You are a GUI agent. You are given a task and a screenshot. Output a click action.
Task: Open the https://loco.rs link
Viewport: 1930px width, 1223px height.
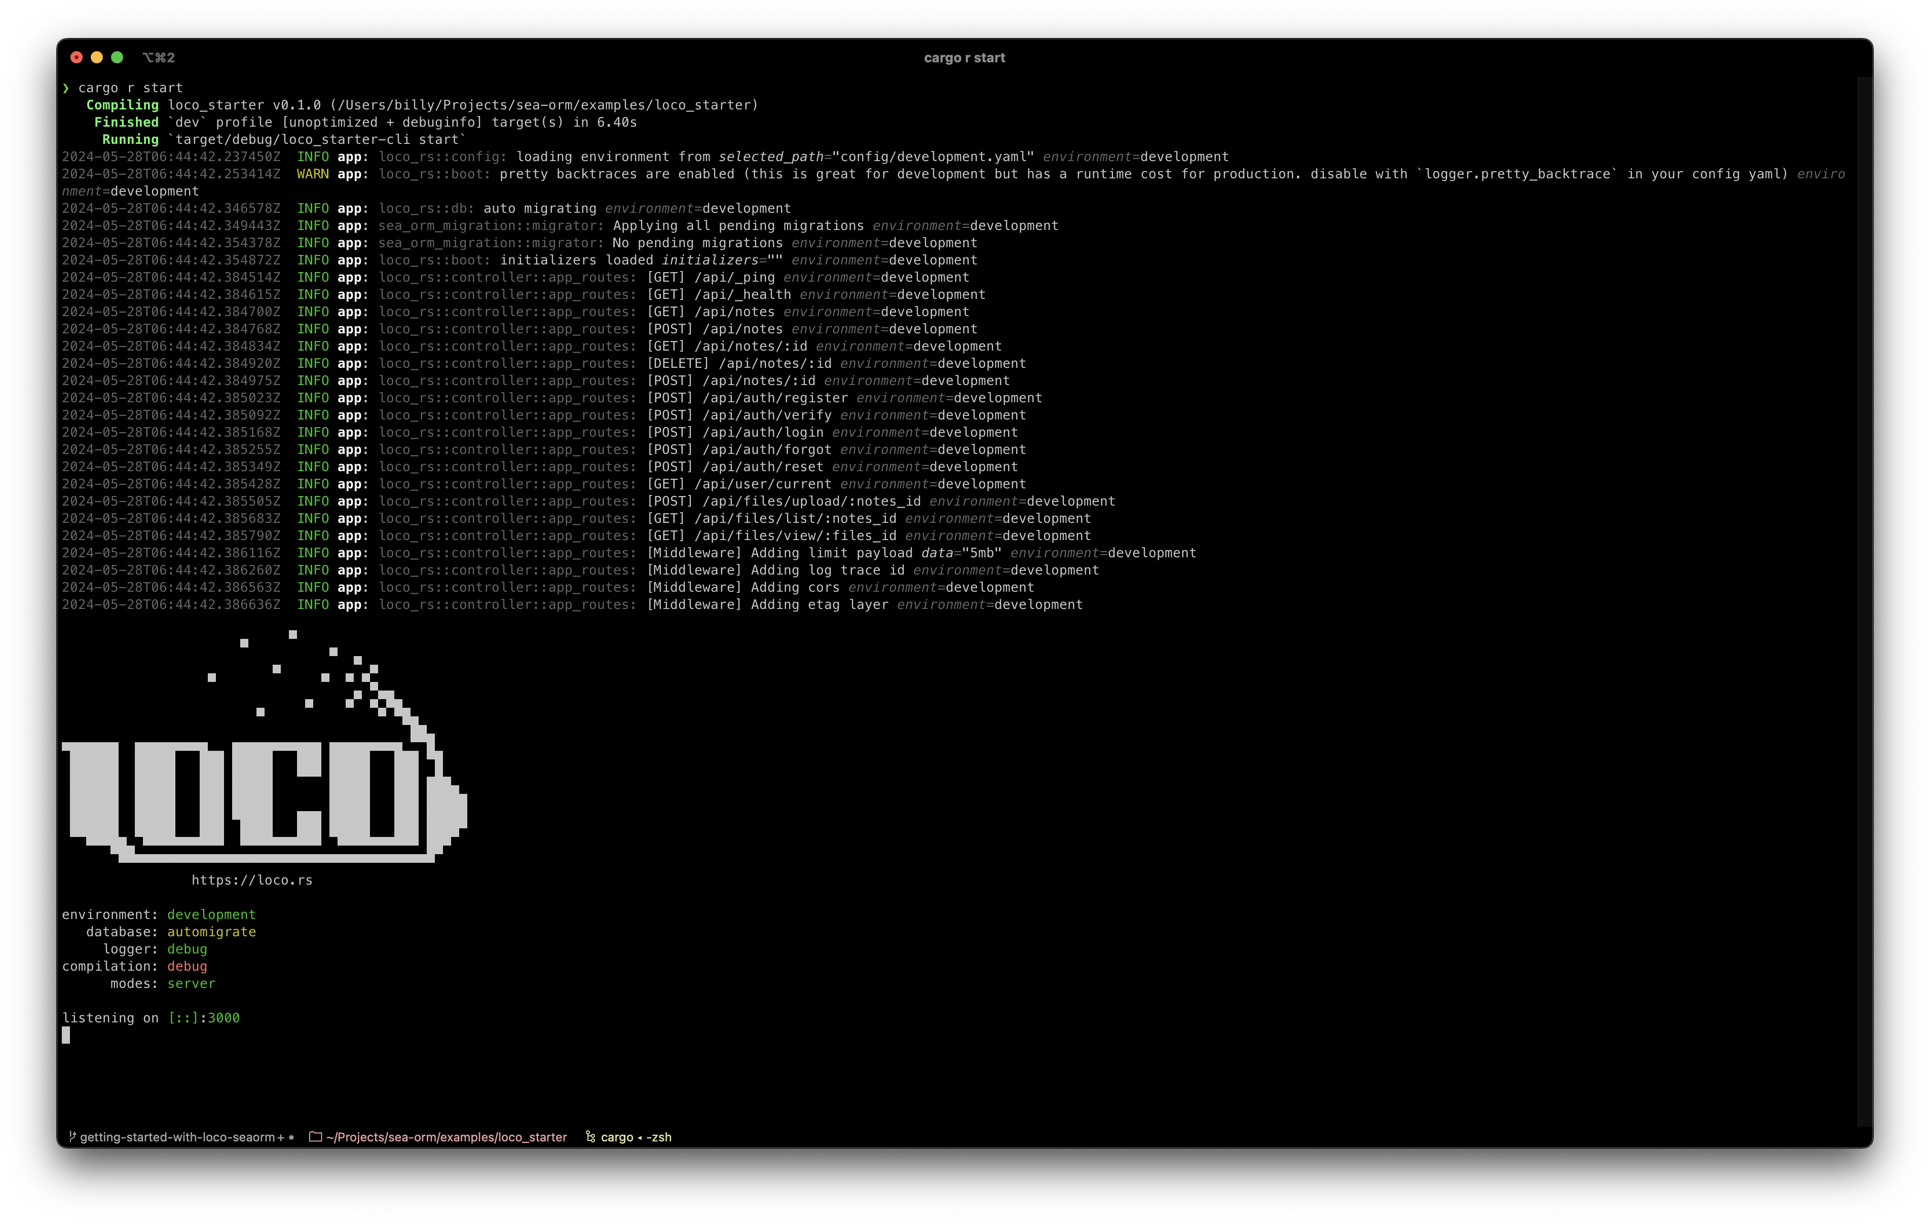[x=252, y=880]
